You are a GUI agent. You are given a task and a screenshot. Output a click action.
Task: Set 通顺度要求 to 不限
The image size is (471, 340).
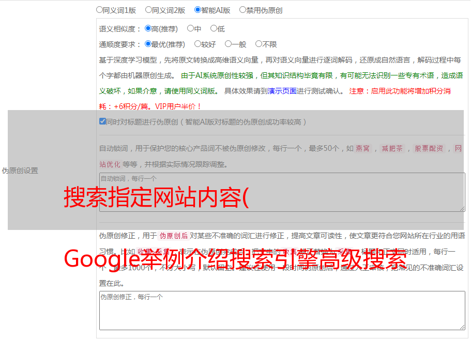(259, 44)
